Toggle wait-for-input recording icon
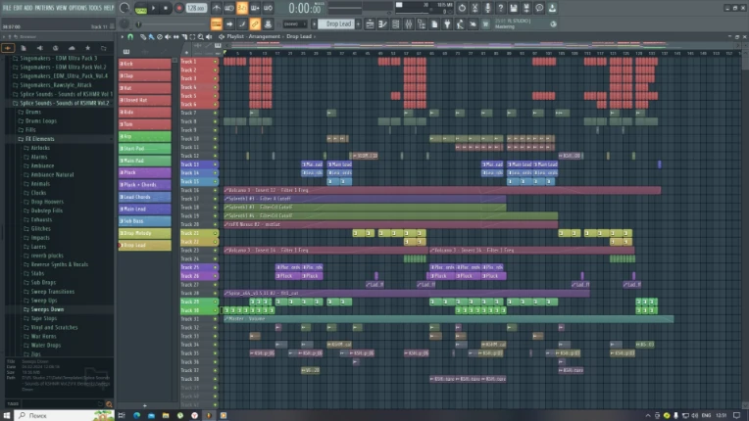749x421 pixels. click(229, 8)
